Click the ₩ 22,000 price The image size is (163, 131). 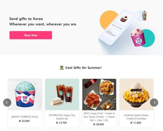coord(24,121)
